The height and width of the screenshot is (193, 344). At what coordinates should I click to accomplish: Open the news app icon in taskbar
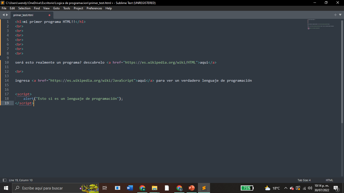pos(117,188)
